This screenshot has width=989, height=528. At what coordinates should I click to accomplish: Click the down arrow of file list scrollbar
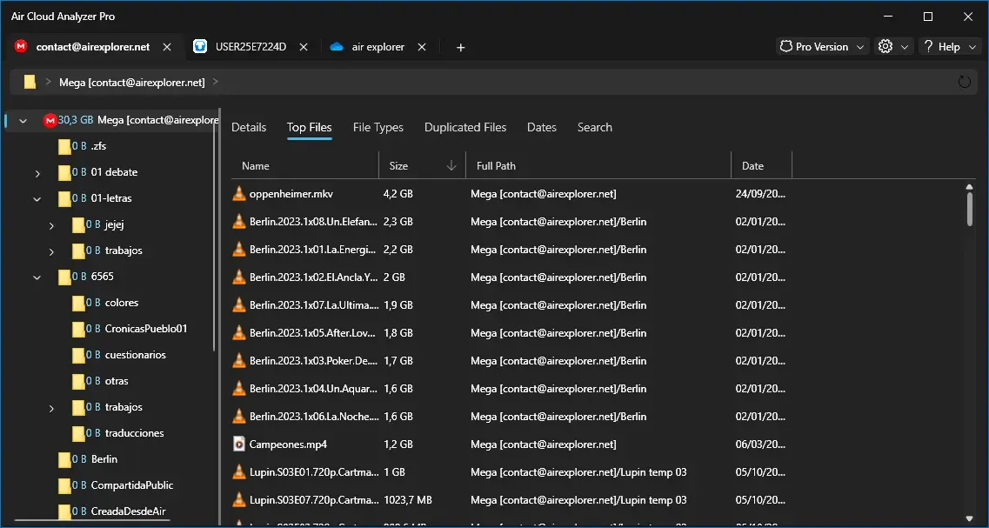[x=970, y=518]
